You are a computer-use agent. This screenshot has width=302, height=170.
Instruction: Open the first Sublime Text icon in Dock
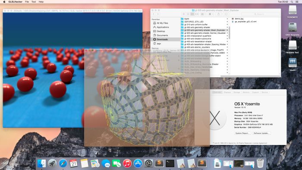(x=159, y=164)
